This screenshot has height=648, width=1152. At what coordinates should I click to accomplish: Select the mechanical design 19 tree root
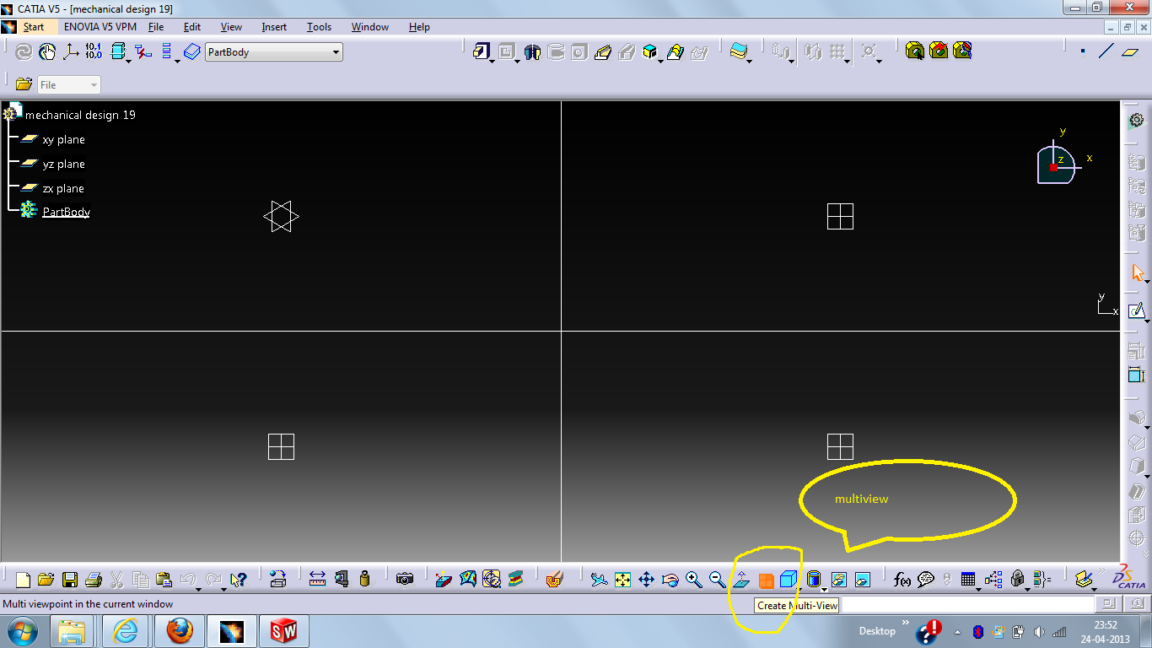[80, 115]
